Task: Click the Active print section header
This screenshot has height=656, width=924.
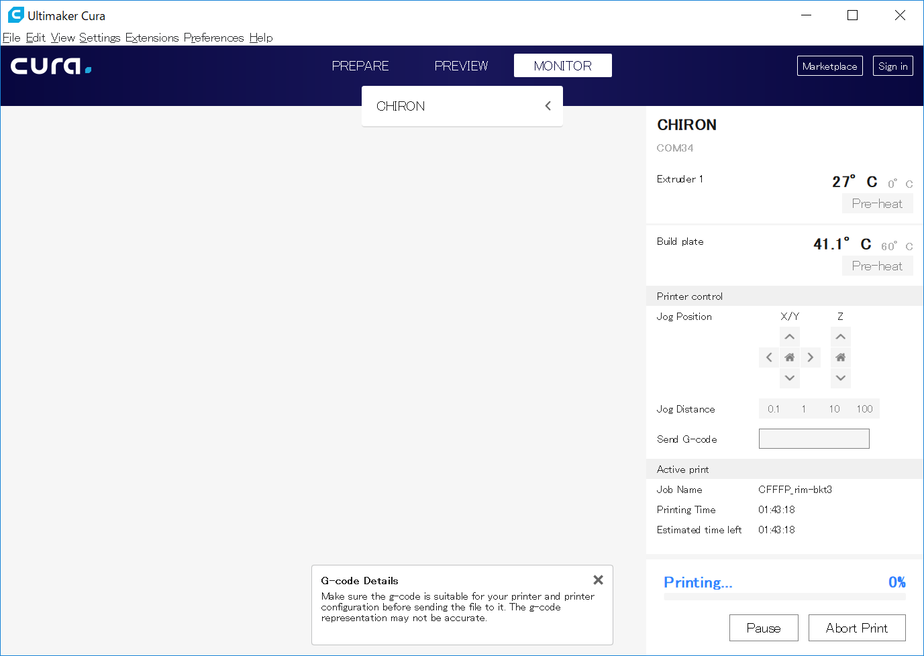Action: pos(785,470)
